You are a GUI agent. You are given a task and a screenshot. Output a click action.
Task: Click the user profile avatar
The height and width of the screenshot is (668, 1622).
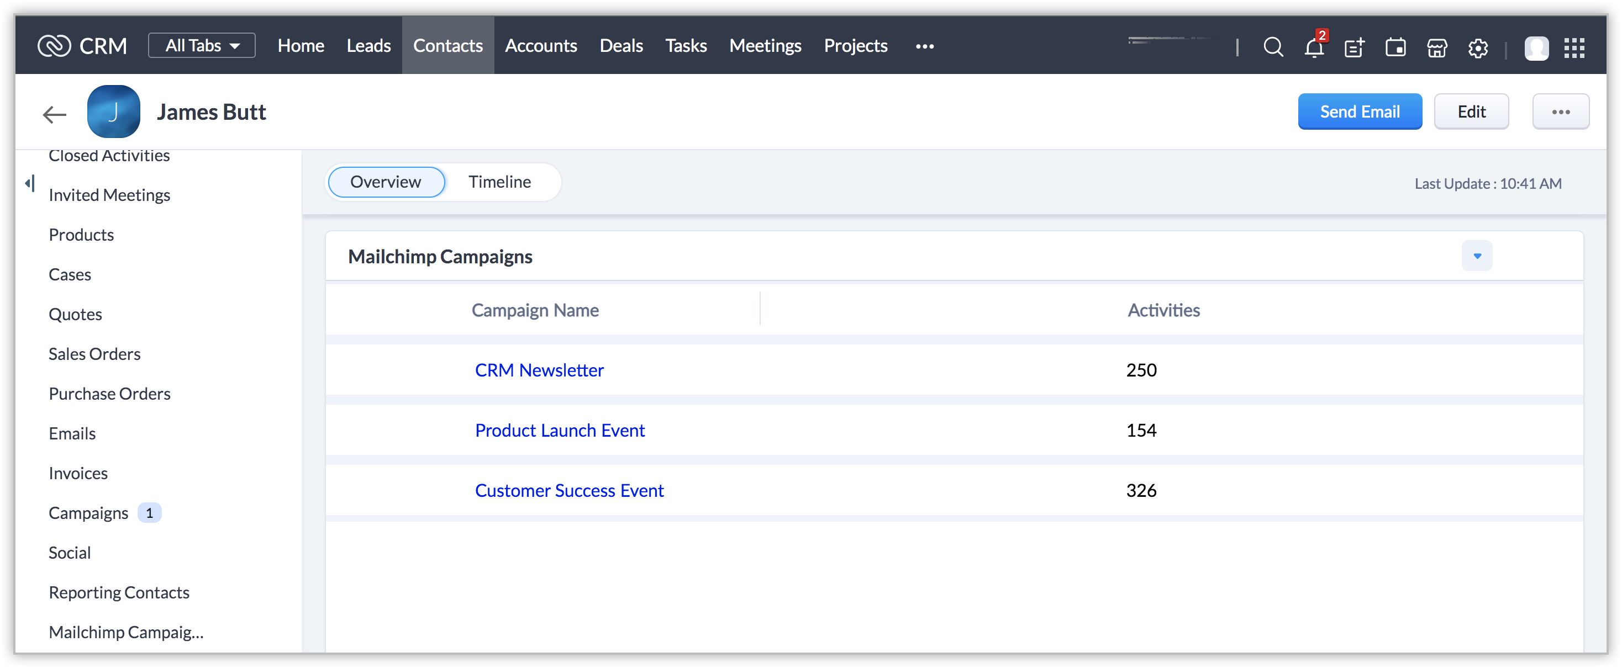pos(1536,48)
